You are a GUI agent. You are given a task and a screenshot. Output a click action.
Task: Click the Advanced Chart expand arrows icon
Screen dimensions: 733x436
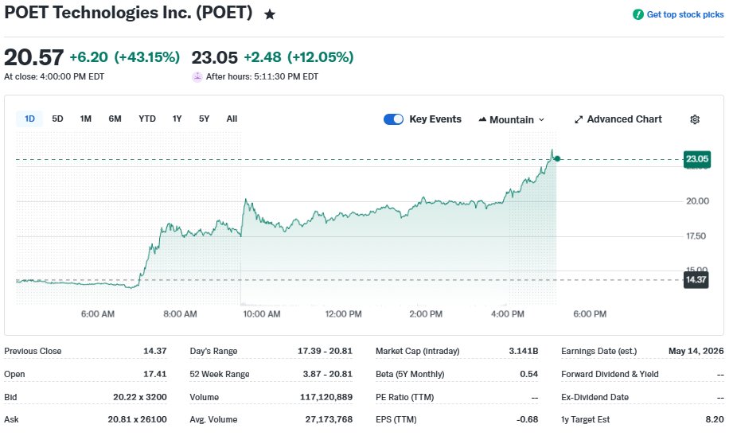click(x=579, y=119)
